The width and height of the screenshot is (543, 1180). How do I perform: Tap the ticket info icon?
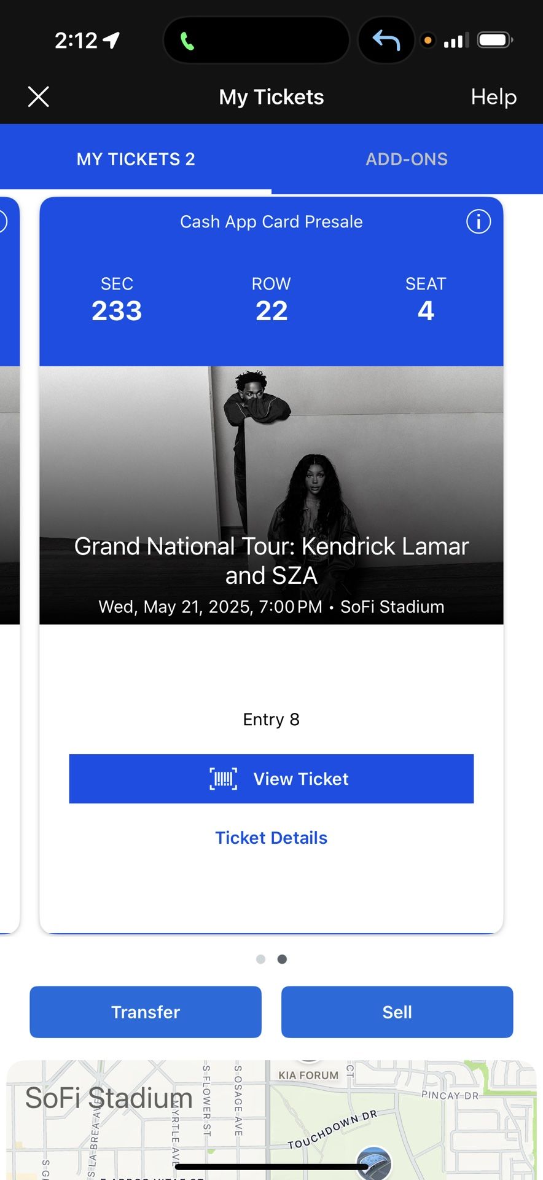[x=479, y=221]
